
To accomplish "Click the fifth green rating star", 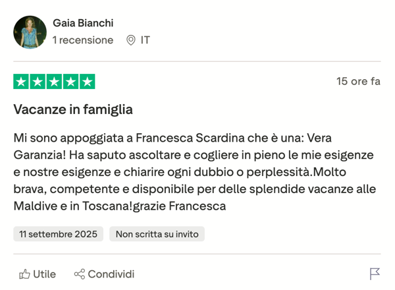I will [87, 82].
